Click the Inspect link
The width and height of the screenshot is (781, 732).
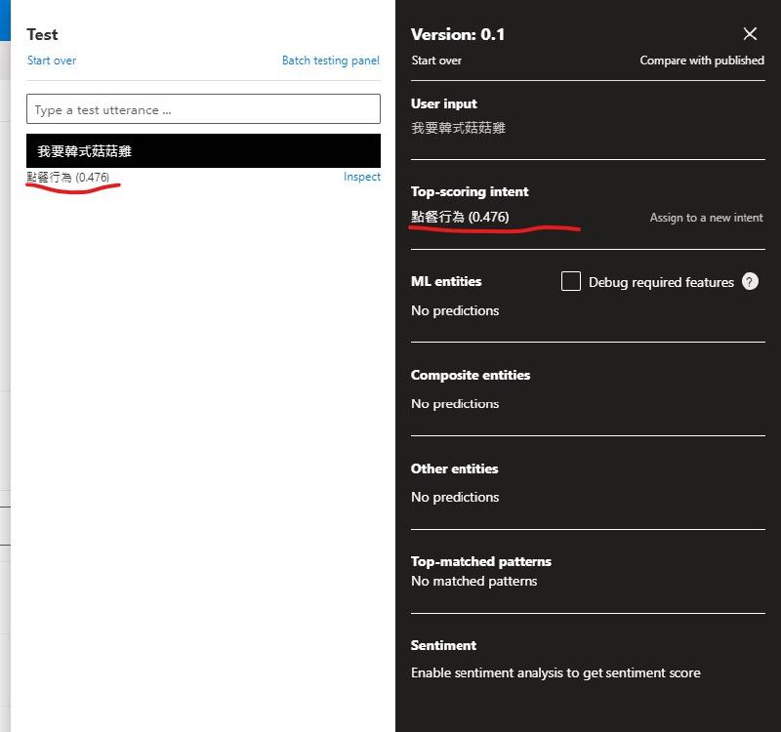(x=361, y=177)
